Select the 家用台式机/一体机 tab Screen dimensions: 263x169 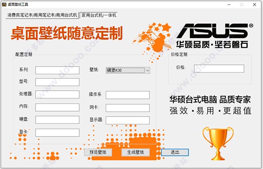[99, 15]
